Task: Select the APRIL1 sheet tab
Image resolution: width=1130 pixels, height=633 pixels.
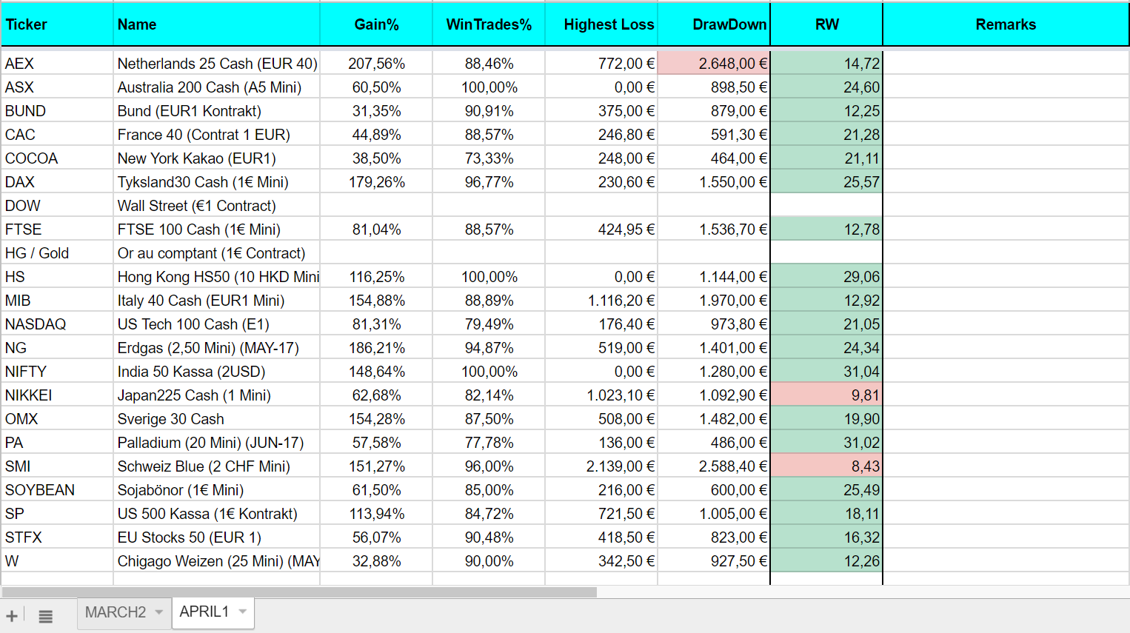Action: [x=204, y=612]
